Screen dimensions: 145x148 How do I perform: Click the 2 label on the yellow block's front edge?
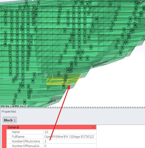[x=65, y=80]
